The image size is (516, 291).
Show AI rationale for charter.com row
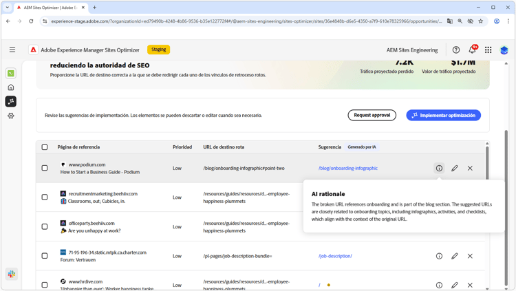coord(439,256)
